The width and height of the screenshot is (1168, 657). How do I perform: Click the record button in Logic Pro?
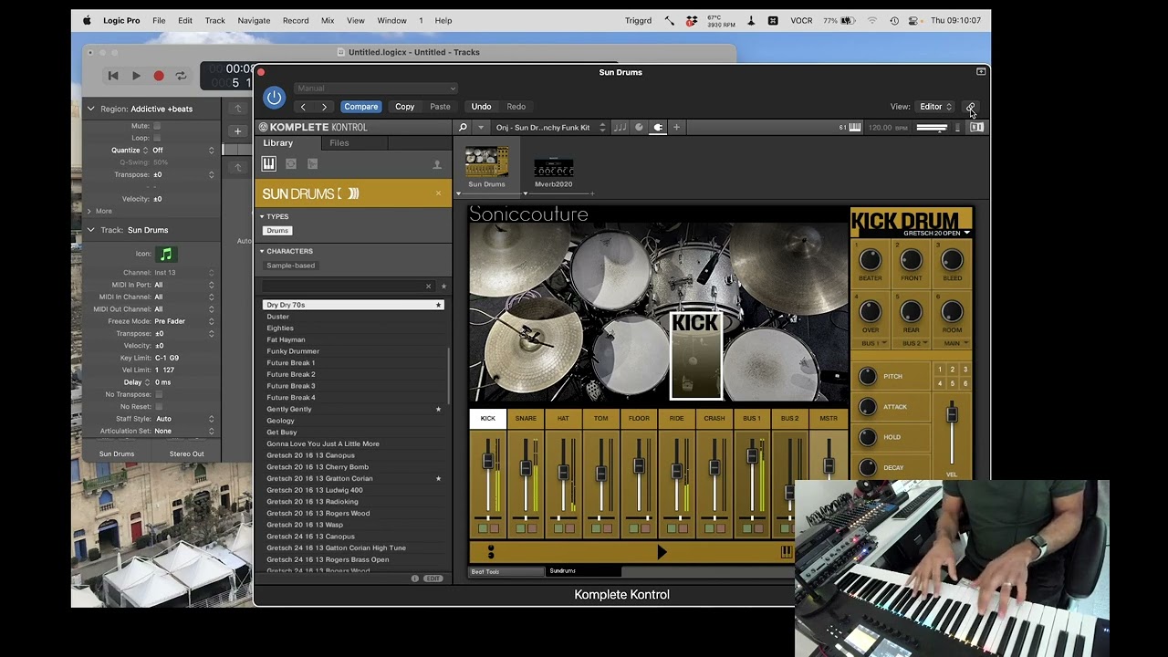(159, 76)
